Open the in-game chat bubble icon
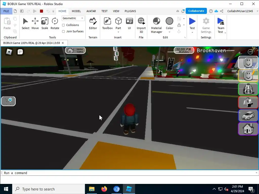Viewport: 259px width, 194px height. [x=20, y=52]
